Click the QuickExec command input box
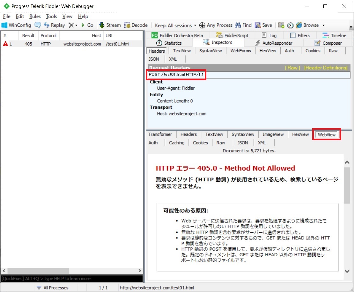The height and width of the screenshot is (292, 354). 72,279
